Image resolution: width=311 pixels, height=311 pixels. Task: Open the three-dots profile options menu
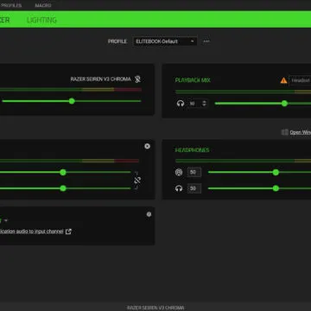pyautogui.click(x=206, y=41)
